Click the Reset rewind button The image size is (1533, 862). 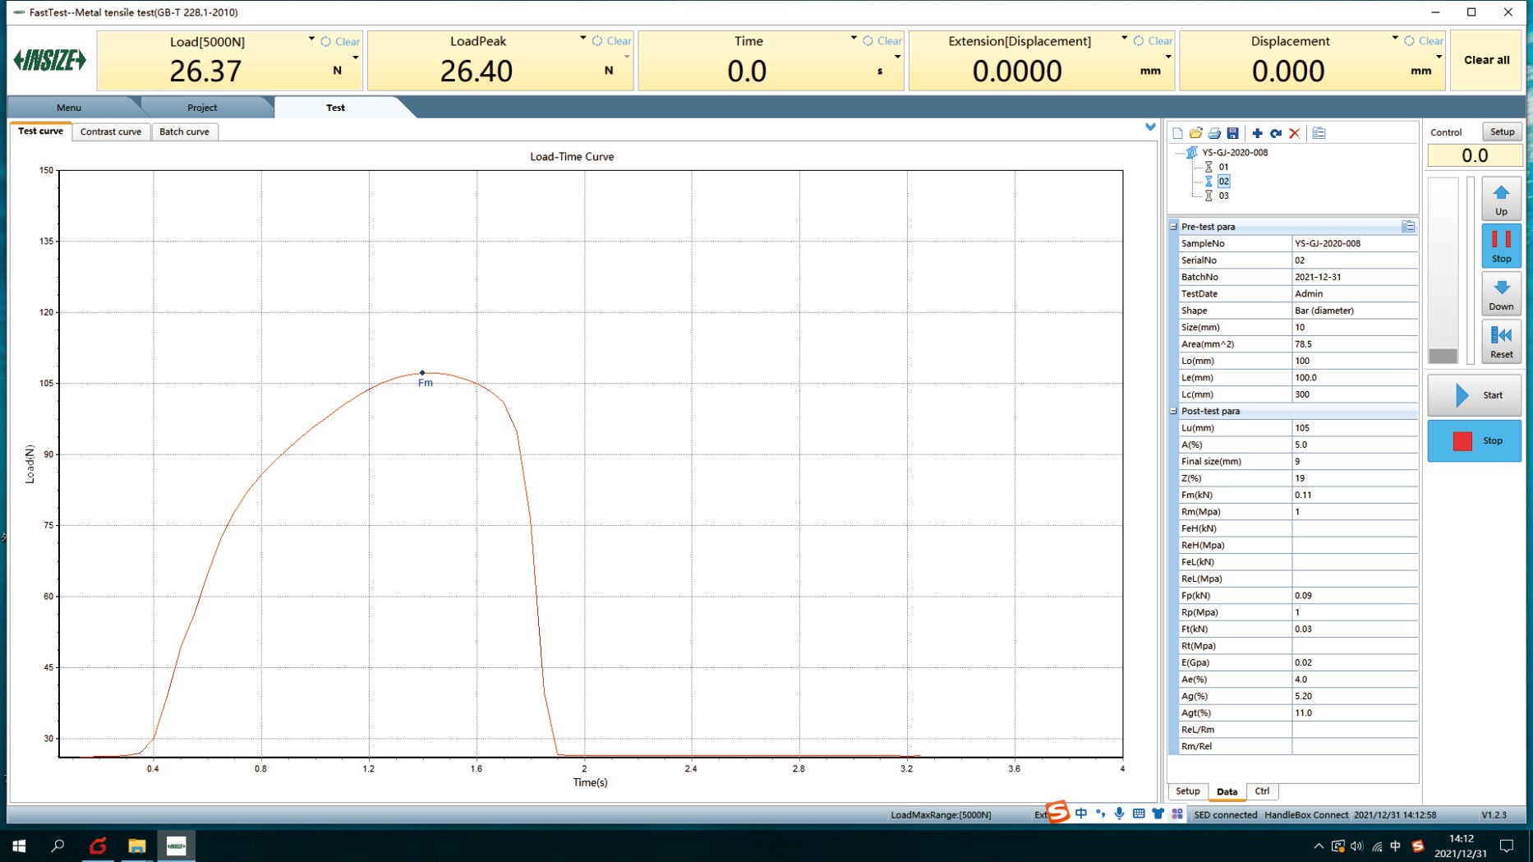tap(1501, 341)
